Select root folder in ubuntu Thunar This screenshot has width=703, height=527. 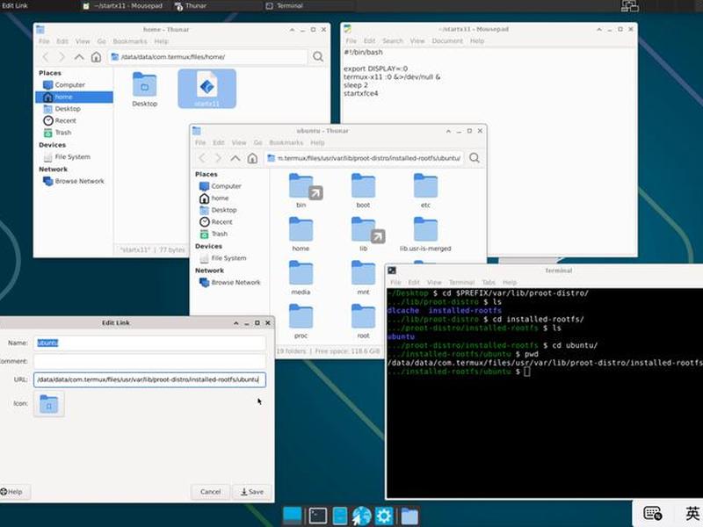coord(363,321)
